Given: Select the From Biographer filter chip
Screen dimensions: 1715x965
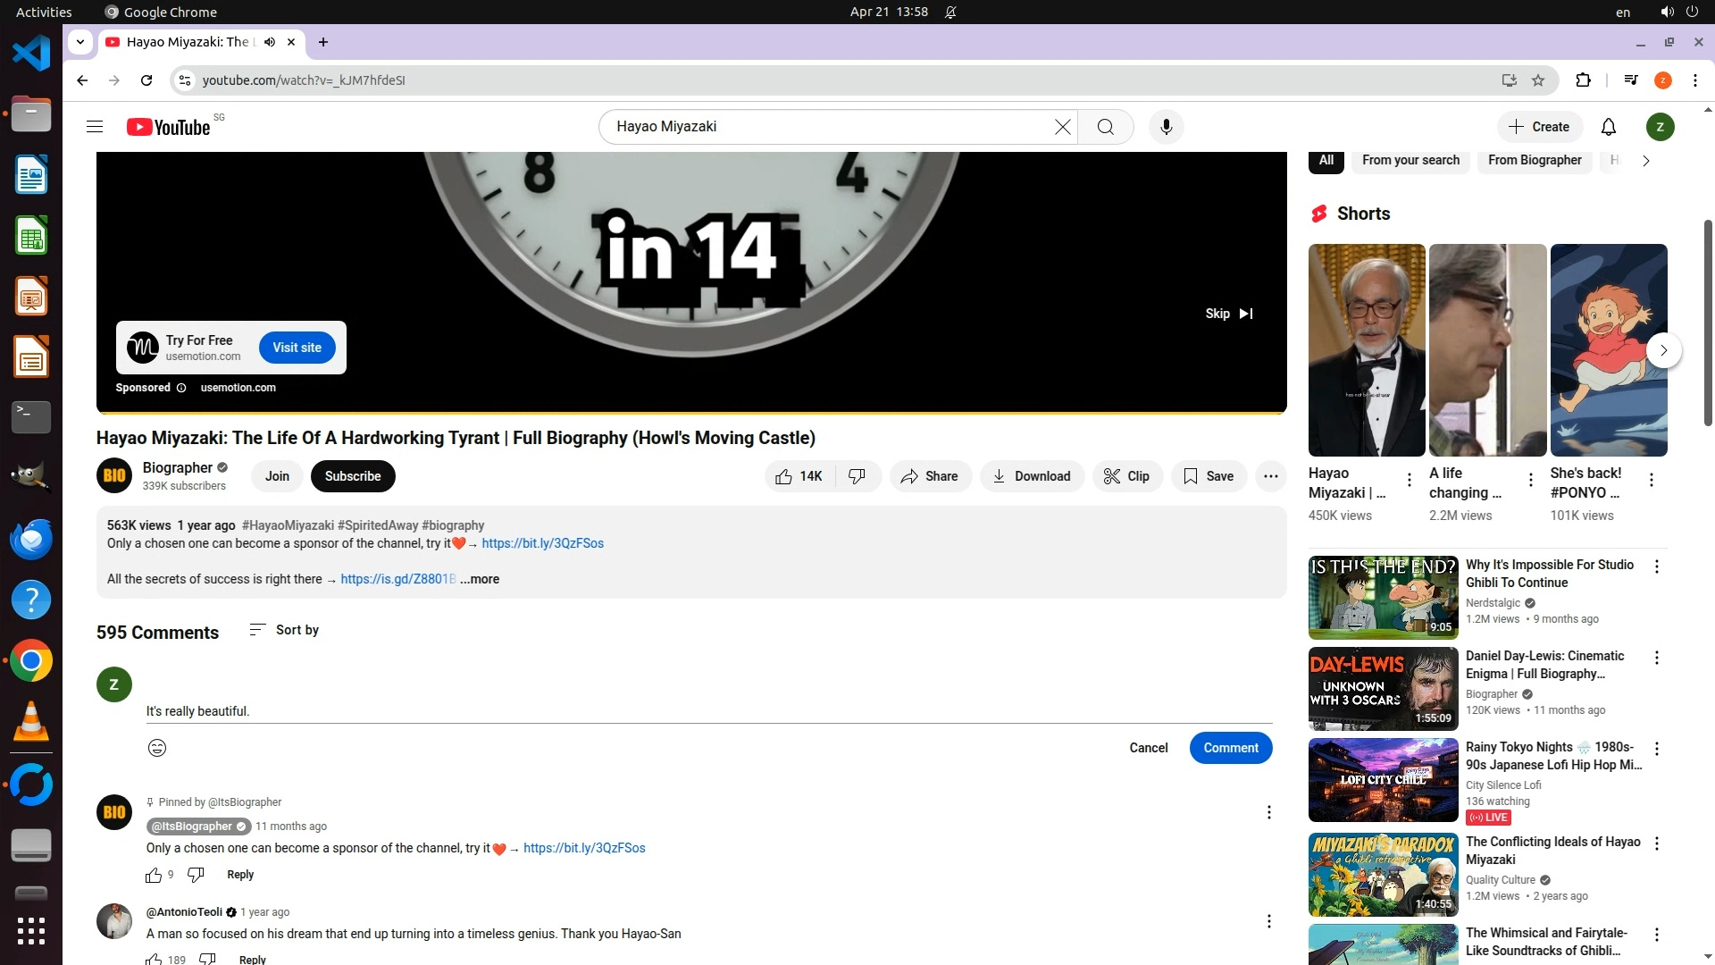Looking at the screenshot, I should (1534, 160).
